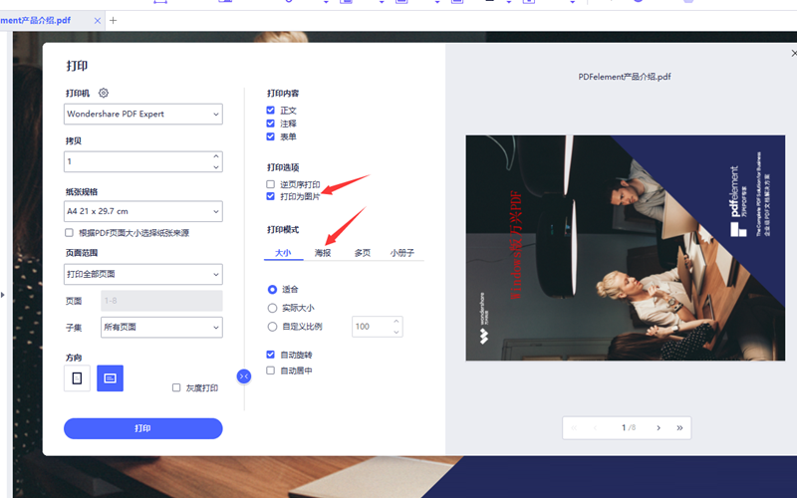The height and width of the screenshot is (498, 797).
Task: Open Wondershare PDF Expert printer dropdown
Action: click(x=143, y=115)
